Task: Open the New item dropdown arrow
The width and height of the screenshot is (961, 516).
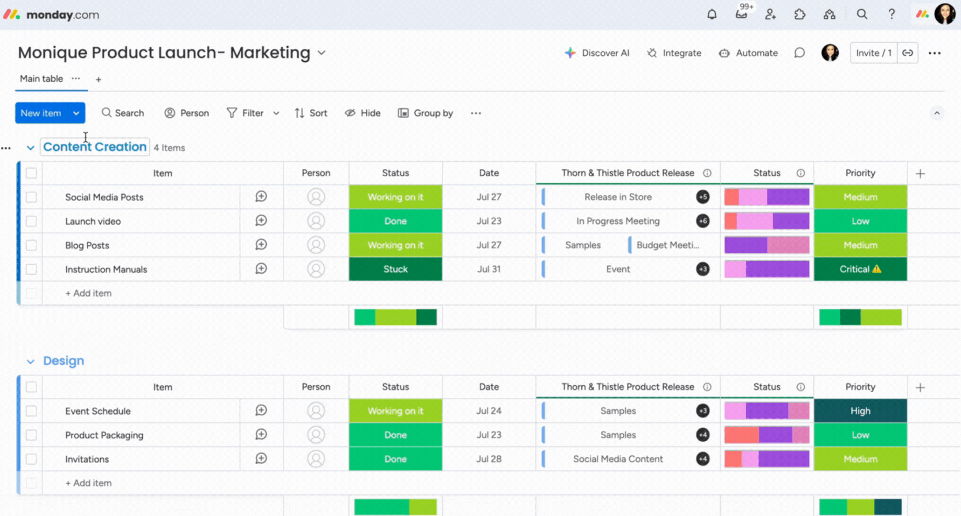Action: click(76, 113)
